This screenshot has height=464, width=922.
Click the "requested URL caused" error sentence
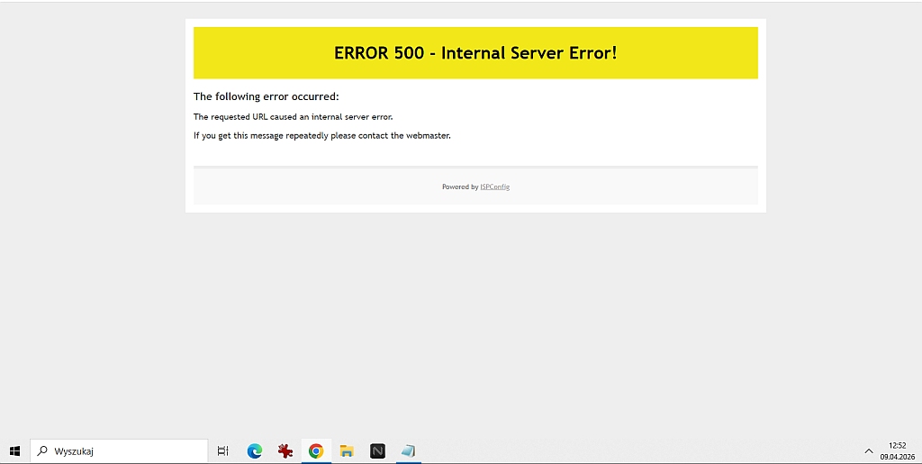click(x=293, y=117)
